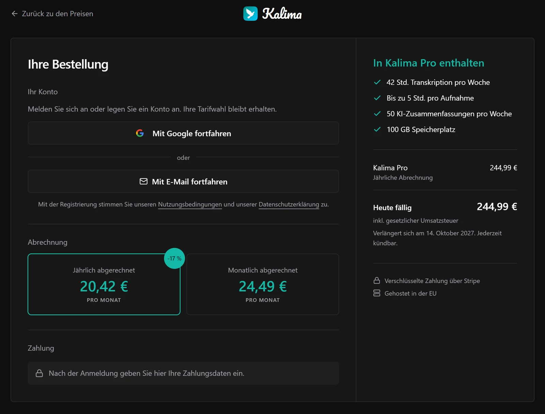
Task: Select the Monatlich abgerechnet billing option
Action: 263,284
